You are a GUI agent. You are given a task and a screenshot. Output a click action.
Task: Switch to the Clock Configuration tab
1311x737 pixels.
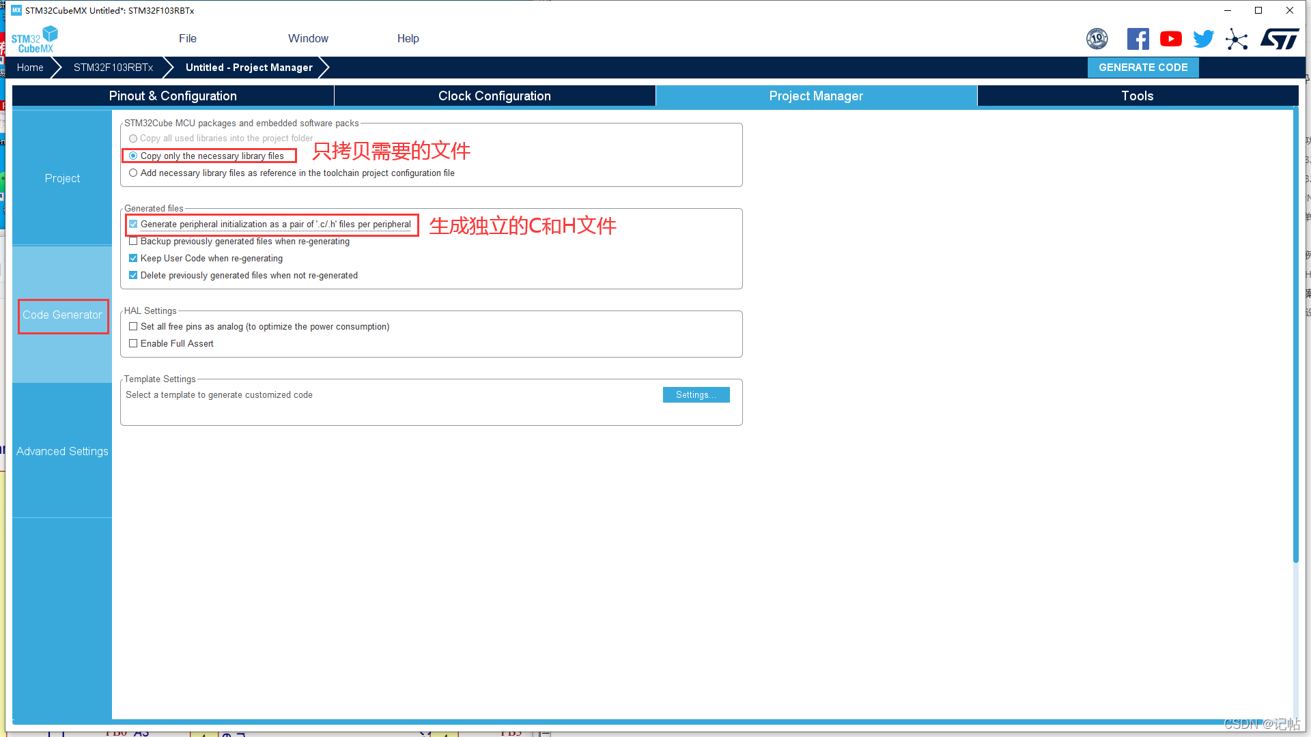pyautogui.click(x=494, y=96)
